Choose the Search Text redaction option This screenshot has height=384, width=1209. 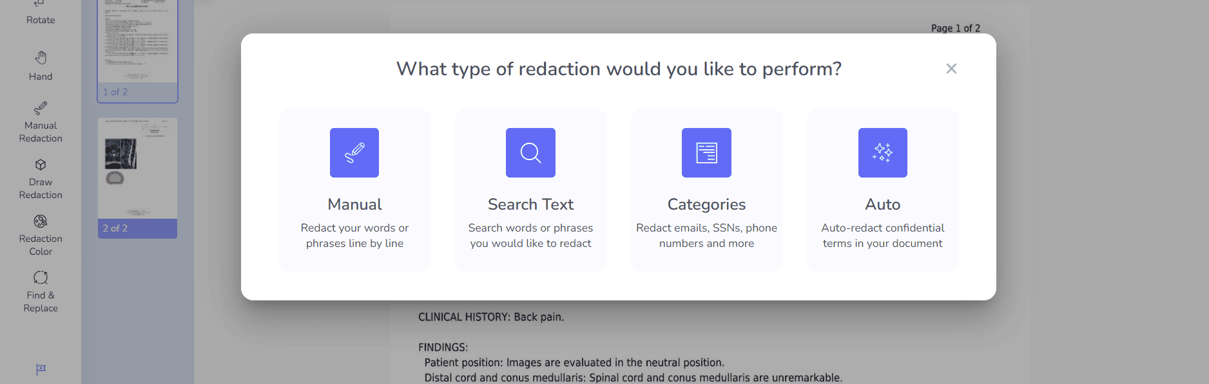coord(530,189)
